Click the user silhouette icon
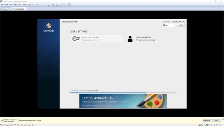The width and height of the screenshot is (224, 126). pos(130,39)
